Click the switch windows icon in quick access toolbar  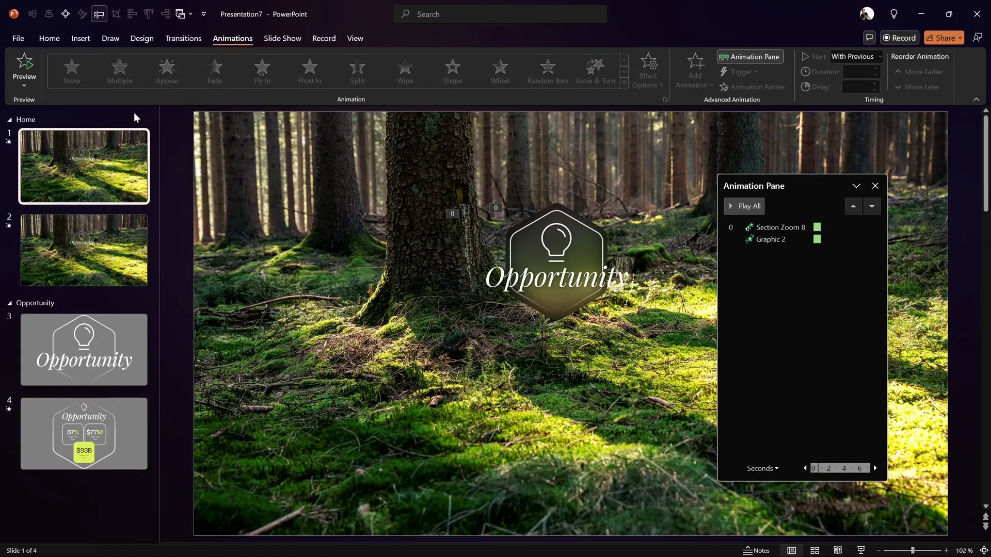click(x=181, y=14)
